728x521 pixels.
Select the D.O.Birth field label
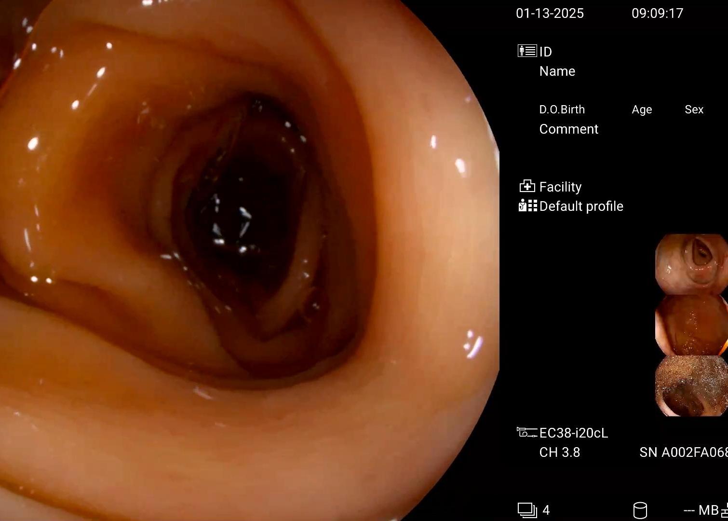(x=562, y=110)
